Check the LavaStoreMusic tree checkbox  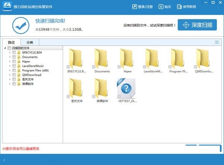14,66
